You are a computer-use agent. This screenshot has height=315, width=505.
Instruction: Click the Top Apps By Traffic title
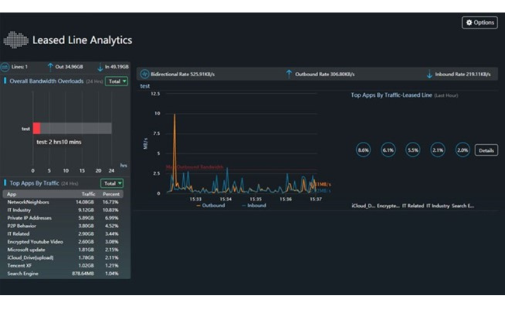click(34, 183)
